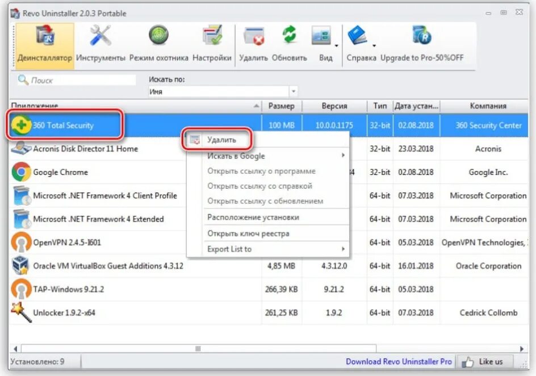Click the Вид view icon
The image size is (536, 376).
[321, 36]
